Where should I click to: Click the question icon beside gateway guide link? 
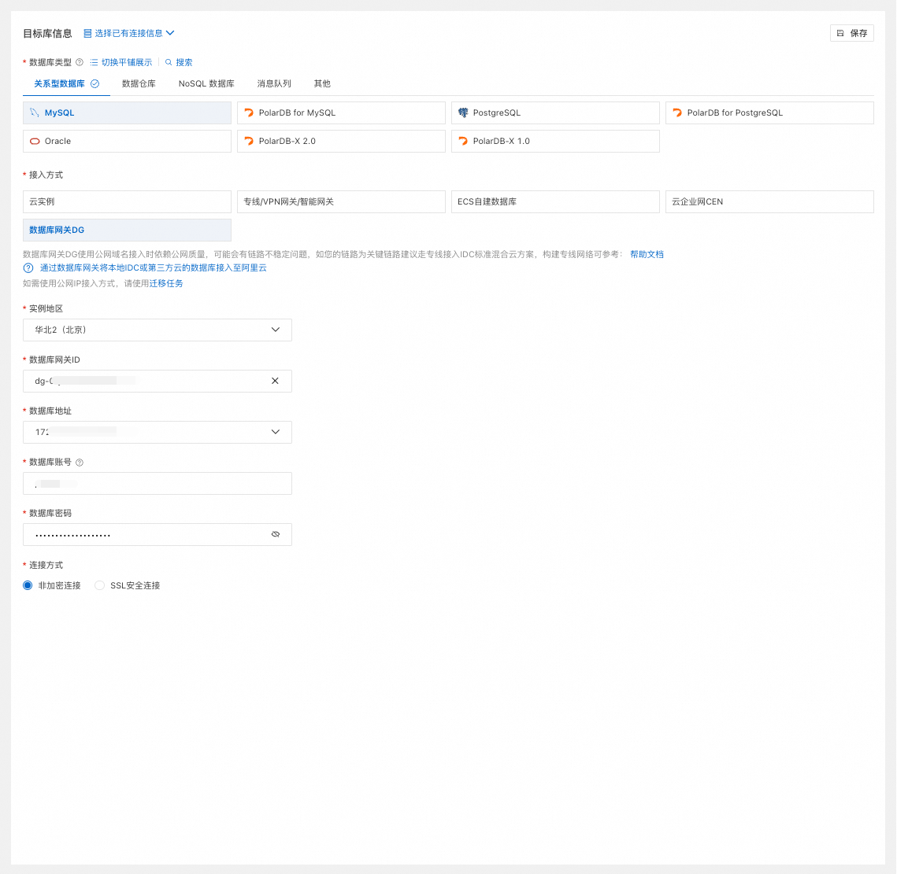point(28,268)
